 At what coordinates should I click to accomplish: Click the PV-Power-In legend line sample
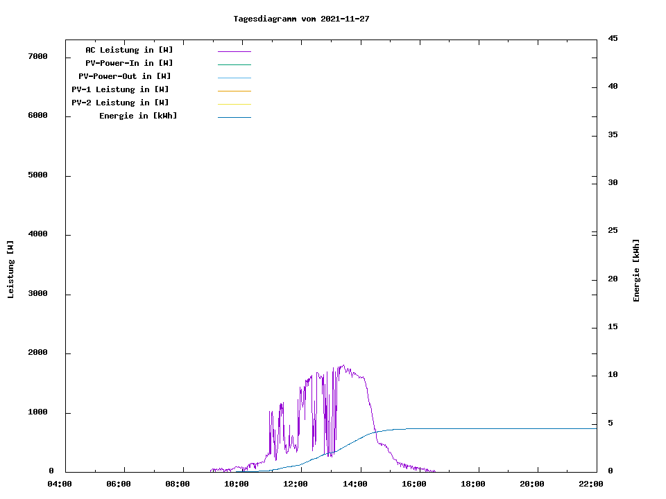click(x=234, y=64)
